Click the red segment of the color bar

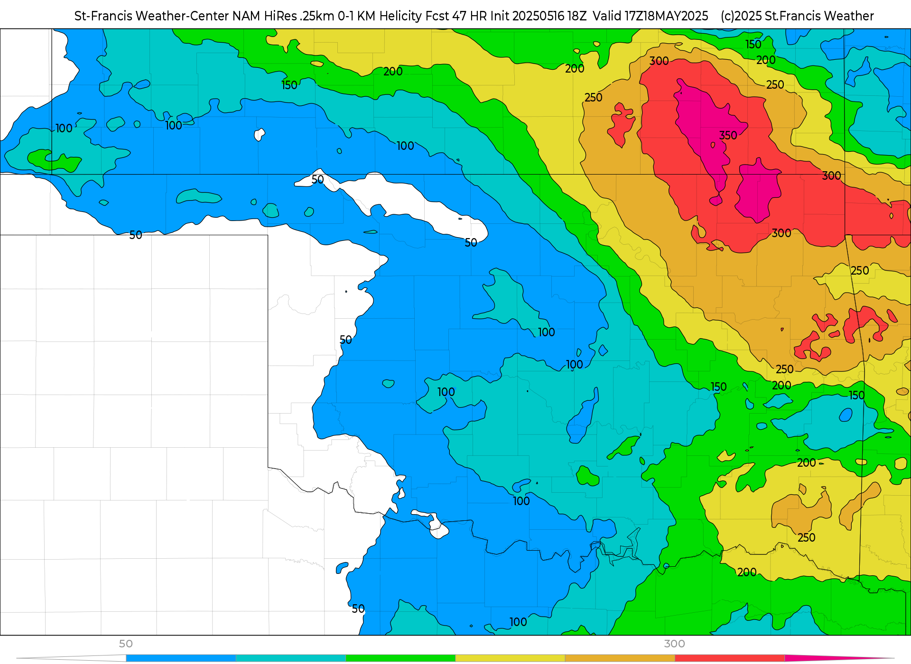point(730,658)
